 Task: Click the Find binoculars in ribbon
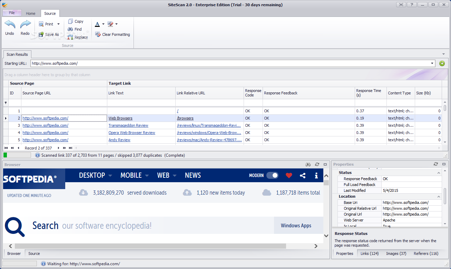coord(70,29)
